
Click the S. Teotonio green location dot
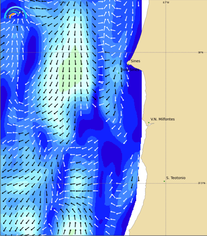164,181
